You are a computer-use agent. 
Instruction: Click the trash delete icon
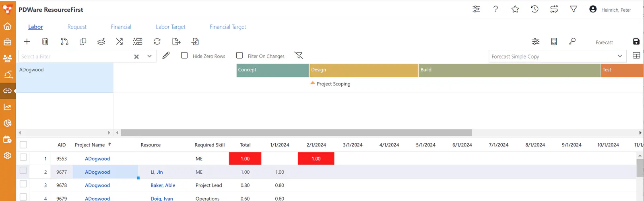[x=45, y=41]
